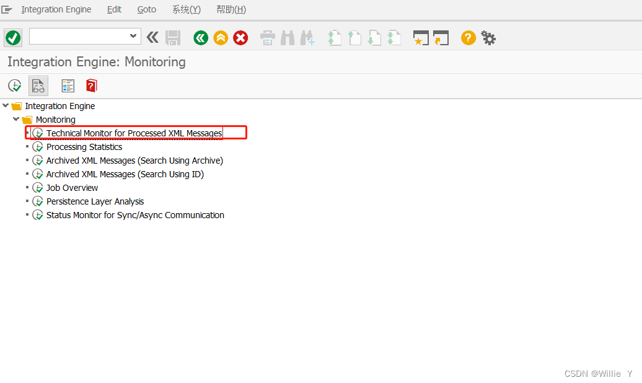
Task: Select Technical Monitor for Processed XML Messages
Action: pyautogui.click(x=134, y=133)
